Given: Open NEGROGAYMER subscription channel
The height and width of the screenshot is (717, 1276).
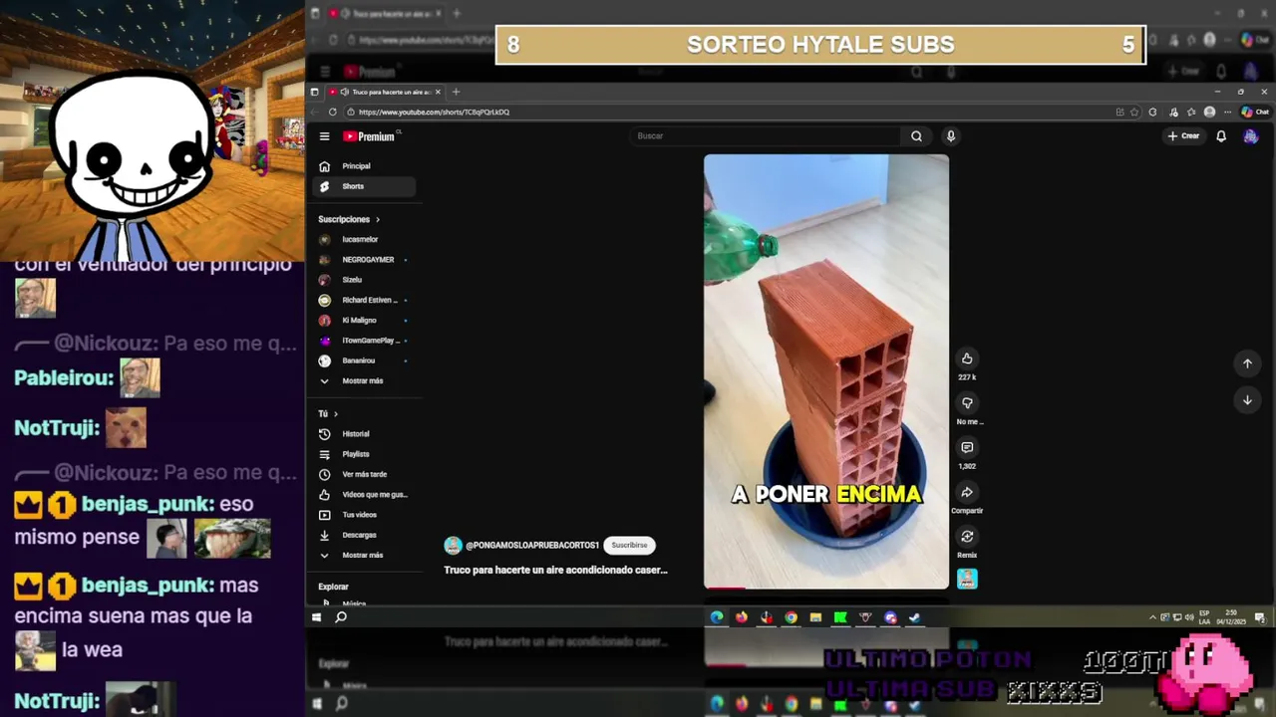Looking at the screenshot, I should [365, 260].
